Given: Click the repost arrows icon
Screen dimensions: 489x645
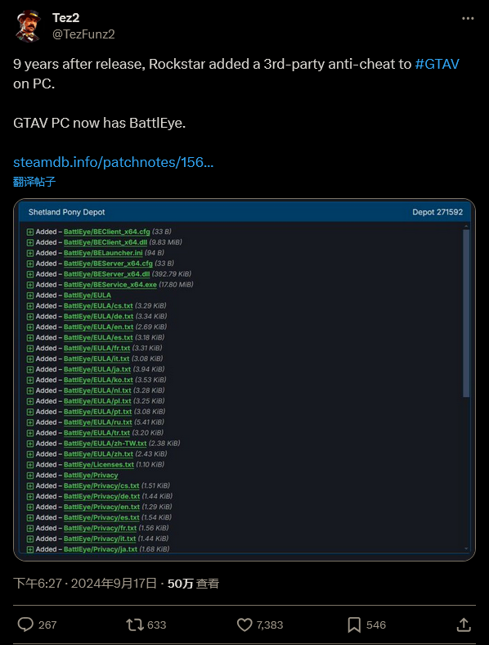Looking at the screenshot, I should pyautogui.click(x=134, y=625).
